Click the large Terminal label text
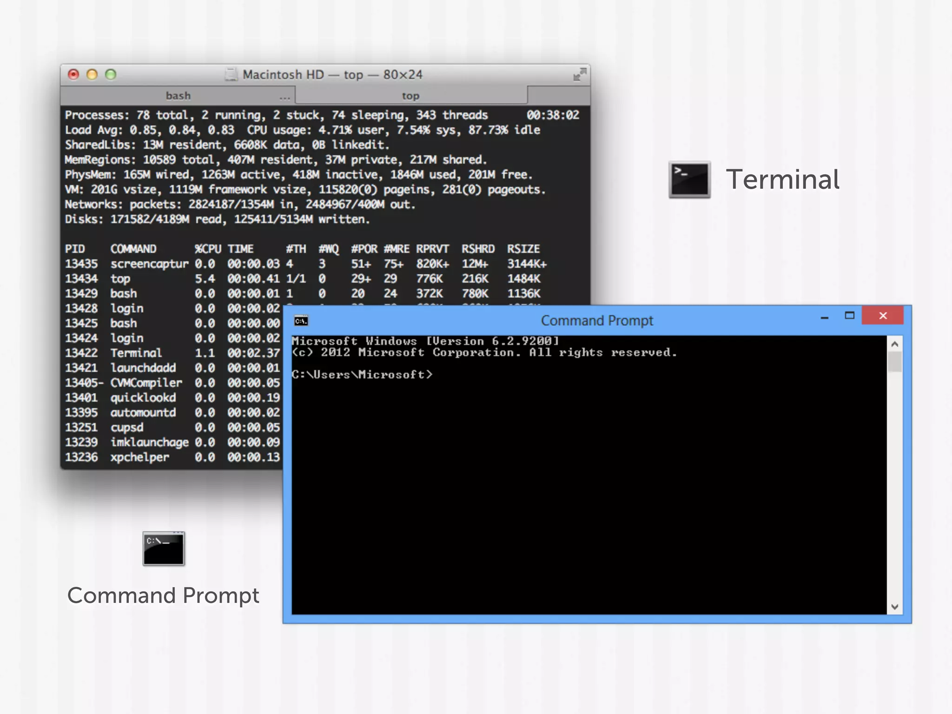 click(783, 179)
